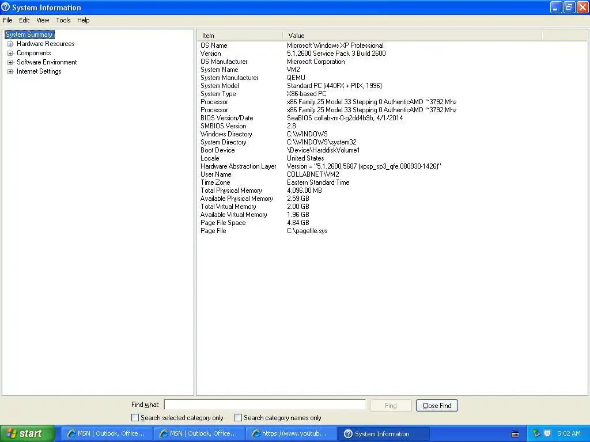Viewport: 590px width, 442px height.
Task: Switch to first MSN Outlook taskbar window
Action: [x=107, y=434]
